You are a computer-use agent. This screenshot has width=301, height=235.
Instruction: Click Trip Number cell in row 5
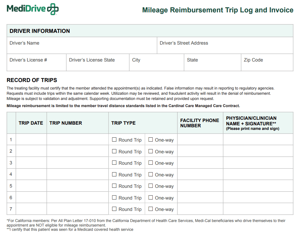pyautogui.click(x=78, y=186)
